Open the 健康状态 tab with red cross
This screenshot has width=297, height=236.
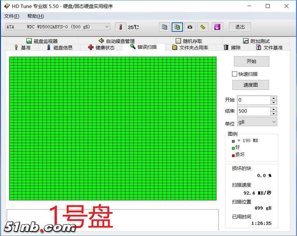101,48
